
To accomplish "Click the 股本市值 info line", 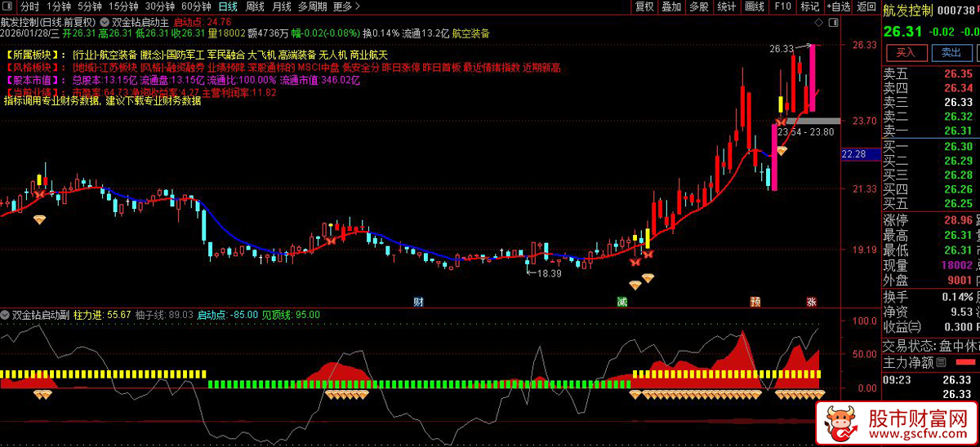I will 181,81.
